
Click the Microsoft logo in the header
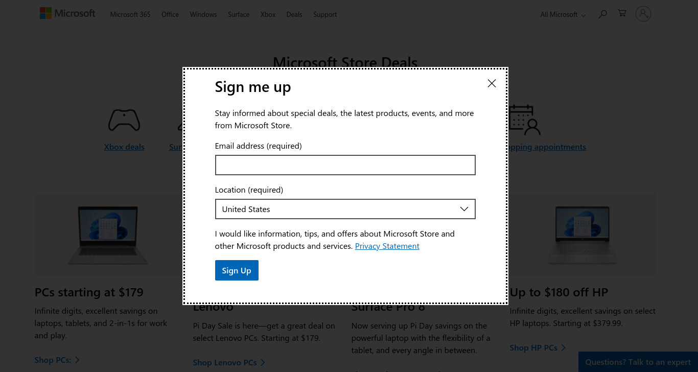67,14
